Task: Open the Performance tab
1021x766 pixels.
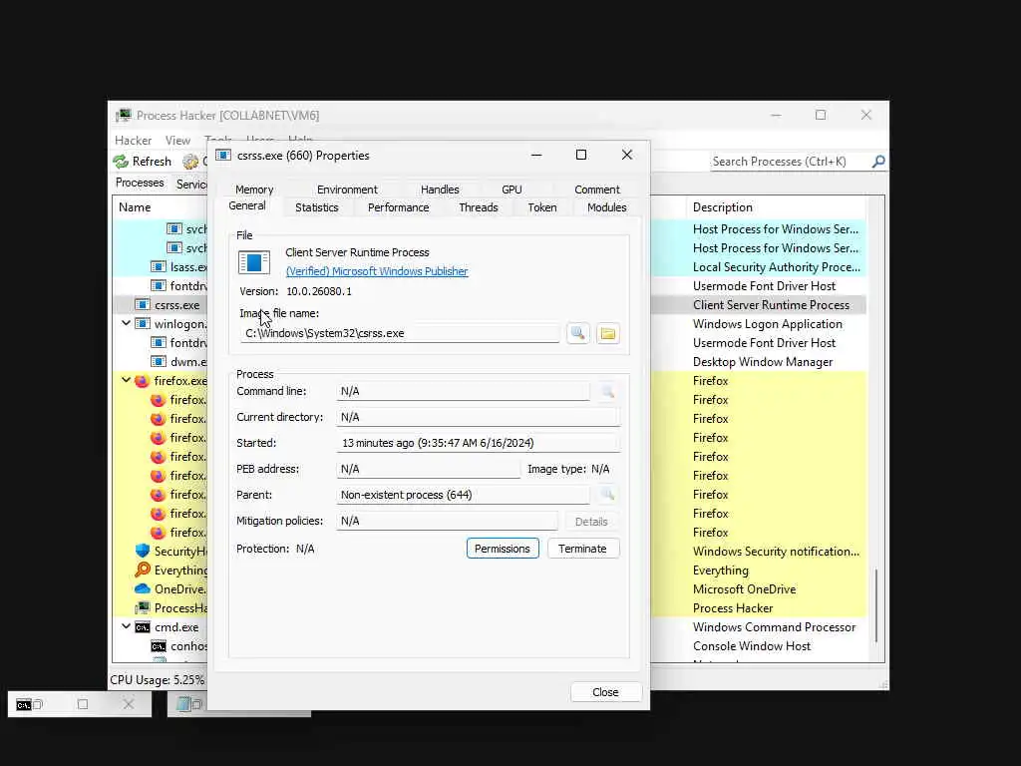Action: (398, 207)
